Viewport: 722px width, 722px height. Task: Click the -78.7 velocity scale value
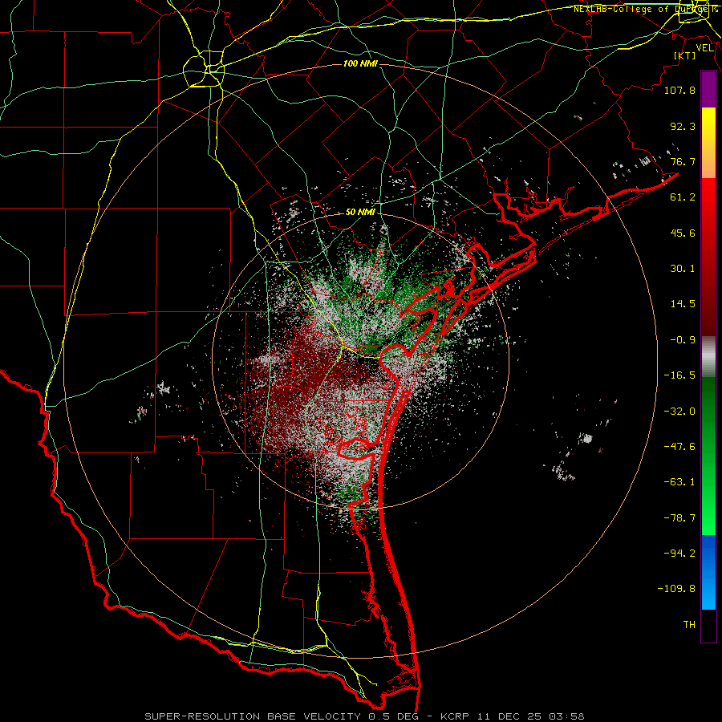pyautogui.click(x=679, y=518)
